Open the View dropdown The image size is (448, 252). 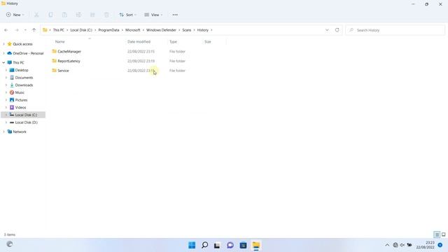click(153, 15)
